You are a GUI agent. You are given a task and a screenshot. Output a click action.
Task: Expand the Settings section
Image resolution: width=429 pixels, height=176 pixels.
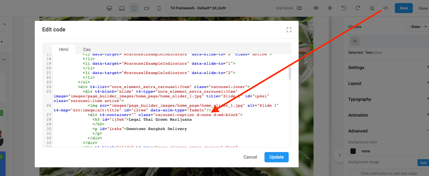386,67
